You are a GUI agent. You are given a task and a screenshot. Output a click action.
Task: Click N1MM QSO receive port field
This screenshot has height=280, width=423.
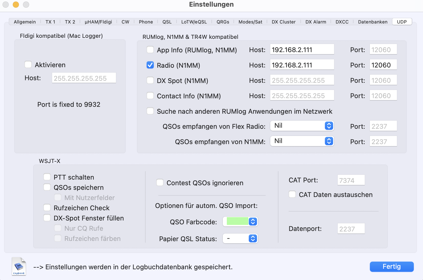(383, 141)
